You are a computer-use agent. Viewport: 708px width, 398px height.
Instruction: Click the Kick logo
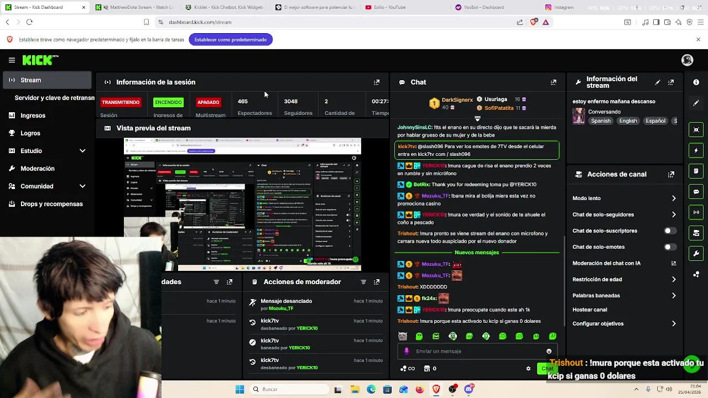(40, 60)
